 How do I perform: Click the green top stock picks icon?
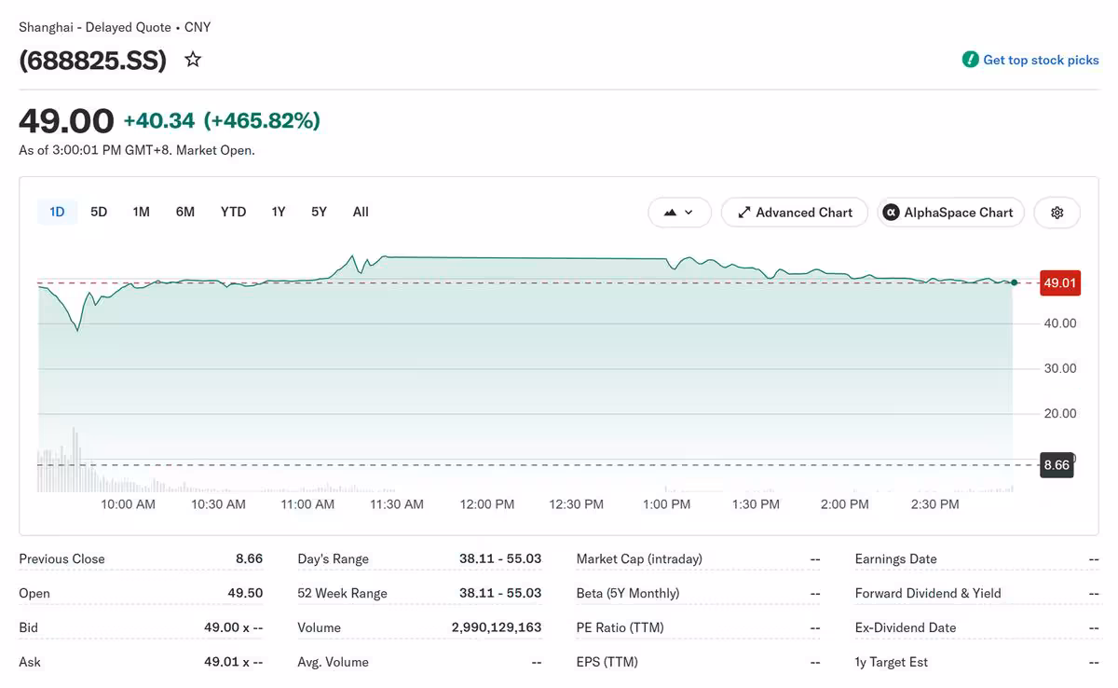coord(971,60)
